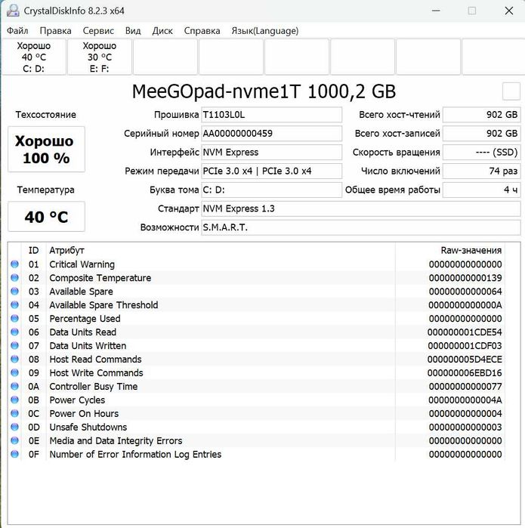Click the transfer mode field PCIe 3.0 x4
Image resolution: width=525 pixels, height=528 pixels.
coord(272,171)
